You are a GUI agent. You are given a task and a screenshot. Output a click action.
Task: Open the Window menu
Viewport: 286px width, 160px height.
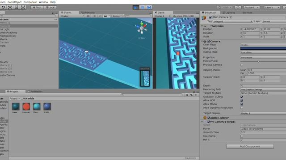(x=43, y=2)
